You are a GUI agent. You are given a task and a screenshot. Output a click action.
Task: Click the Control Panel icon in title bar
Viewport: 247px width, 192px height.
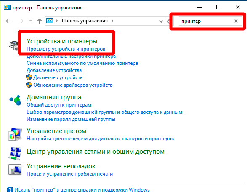pos(7,7)
